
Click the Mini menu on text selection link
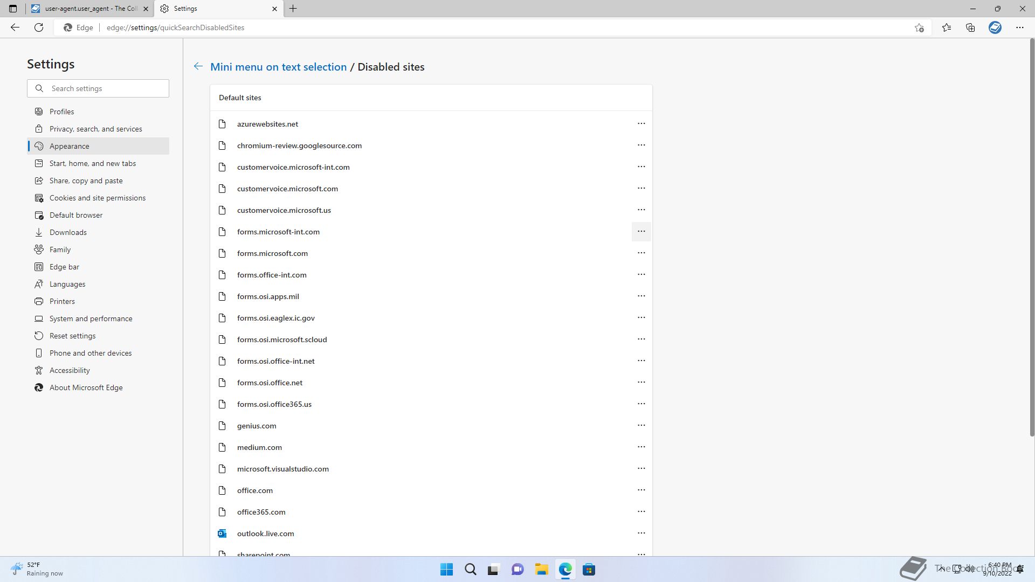(x=278, y=67)
